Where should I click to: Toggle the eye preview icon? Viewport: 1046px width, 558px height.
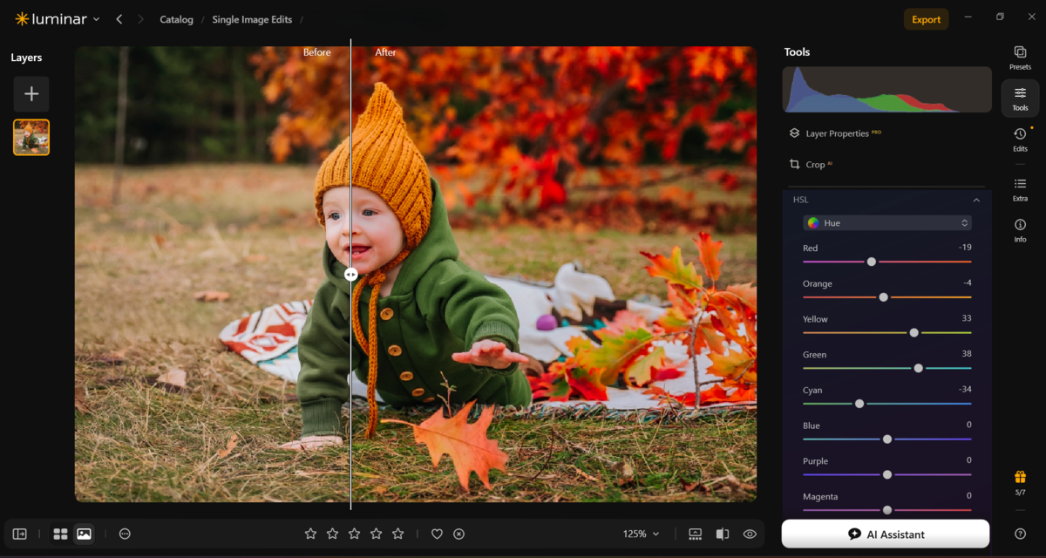[750, 534]
